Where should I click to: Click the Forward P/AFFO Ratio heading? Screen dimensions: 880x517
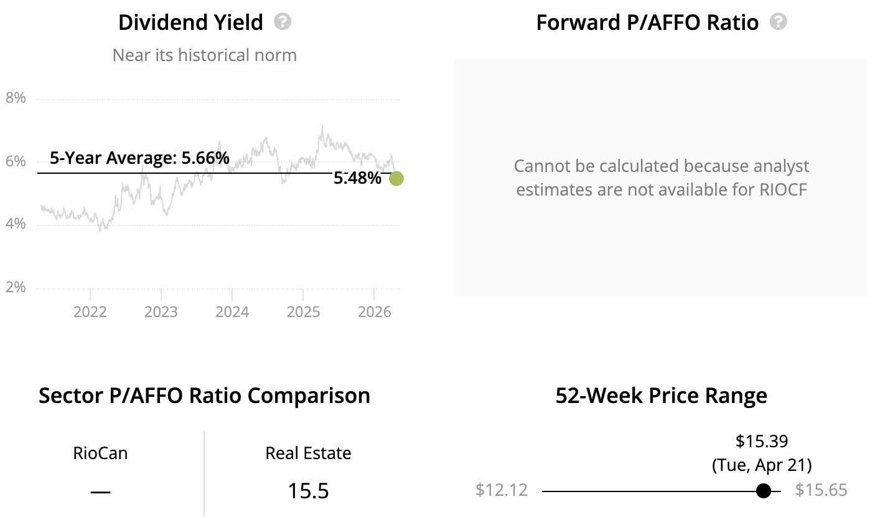tap(647, 23)
